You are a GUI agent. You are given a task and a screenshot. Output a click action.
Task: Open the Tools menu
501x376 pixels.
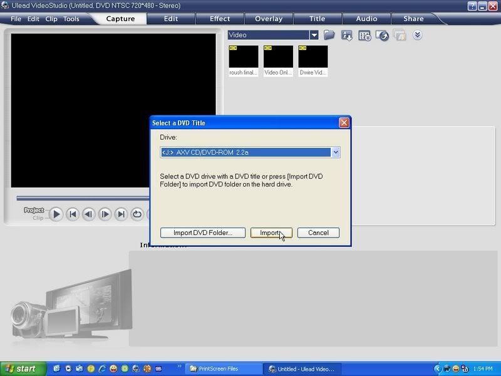click(71, 19)
